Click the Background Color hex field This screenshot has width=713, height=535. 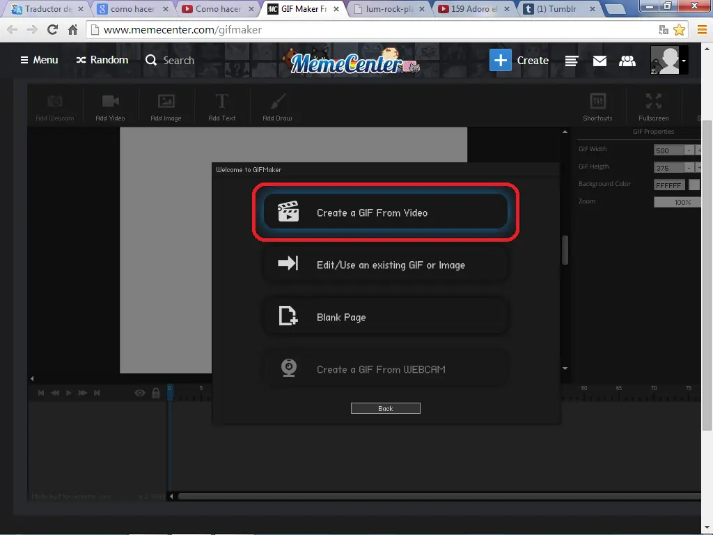(669, 185)
